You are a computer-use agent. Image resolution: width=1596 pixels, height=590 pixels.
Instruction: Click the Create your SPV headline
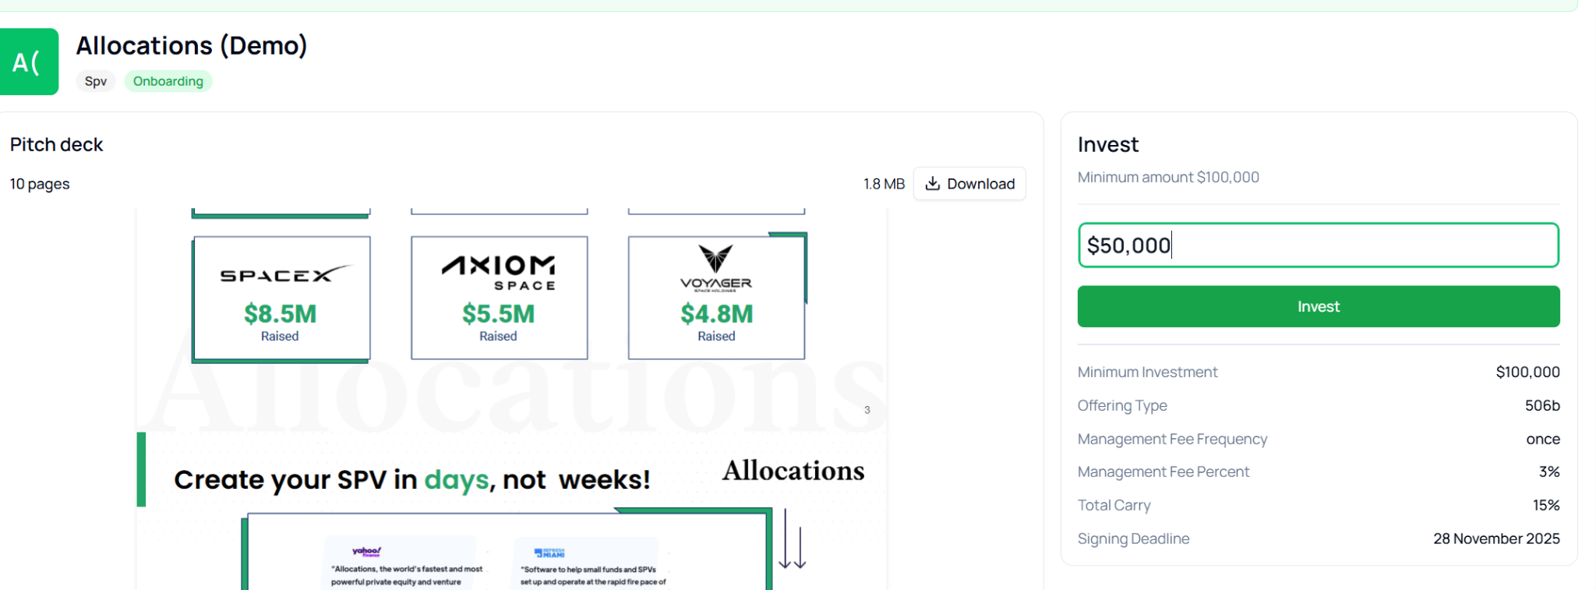[411, 479]
